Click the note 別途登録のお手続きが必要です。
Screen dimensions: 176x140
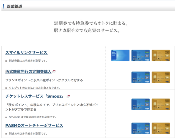click(x=28, y=61)
